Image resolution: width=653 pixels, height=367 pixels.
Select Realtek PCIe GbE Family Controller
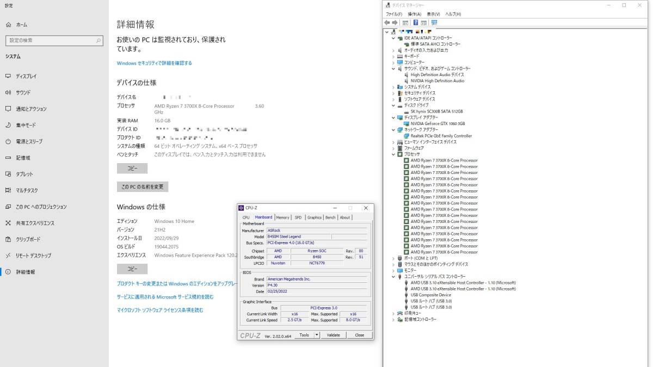pyautogui.click(x=441, y=136)
